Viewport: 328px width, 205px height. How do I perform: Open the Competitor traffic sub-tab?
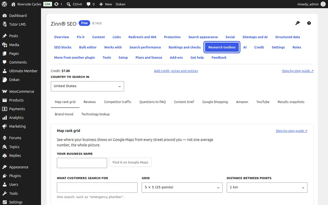[x=118, y=102]
